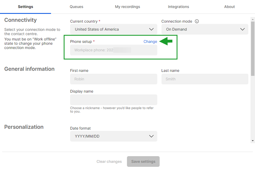Click the General information heading
255x170 pixels.
[x=29, y=69]
